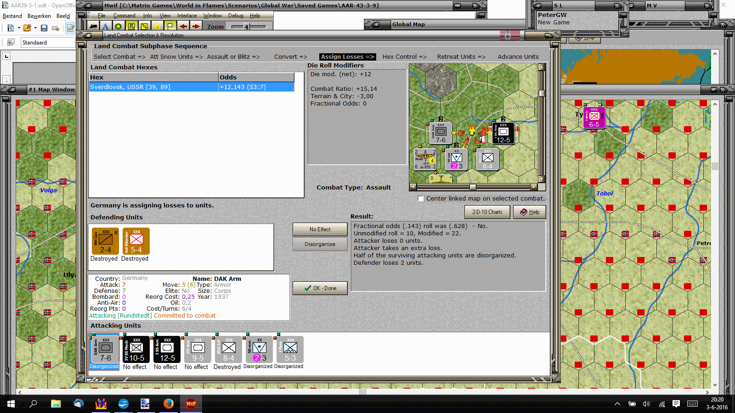Viewport: 735px width, 413px height.
Task: Open Firefox from the Windows taskbar
Action: click(x=169, y=404)
